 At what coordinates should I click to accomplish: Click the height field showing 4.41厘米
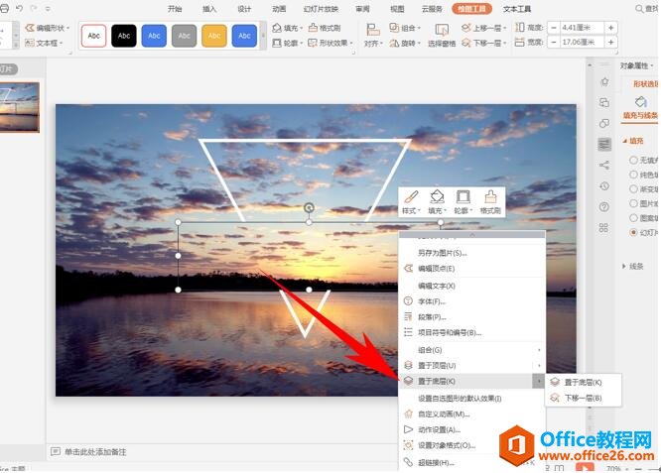[x=582, y=28]
